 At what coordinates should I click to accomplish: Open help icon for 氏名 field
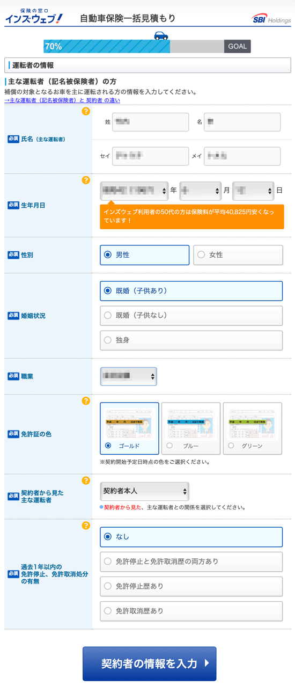tap(86, 112)
